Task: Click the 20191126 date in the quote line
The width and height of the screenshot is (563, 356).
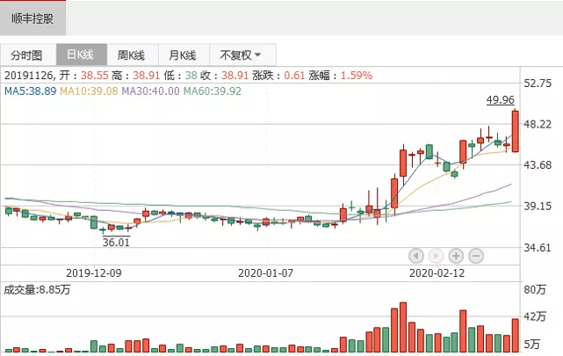Action: [x=29, y=76]
